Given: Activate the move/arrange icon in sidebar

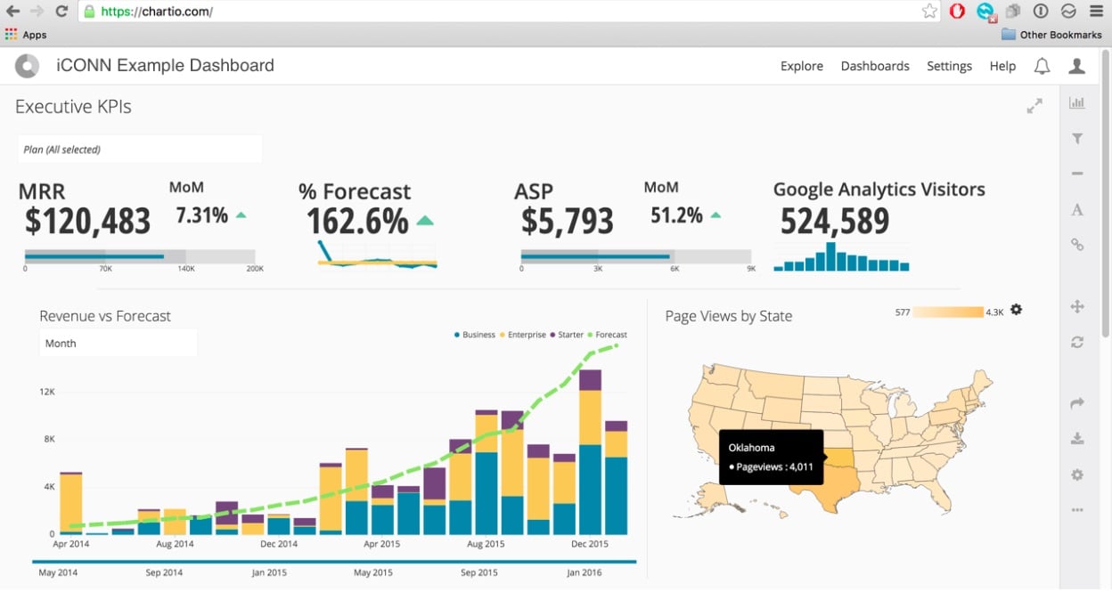Looking at the screenshot, I should tap(1077, 306).
